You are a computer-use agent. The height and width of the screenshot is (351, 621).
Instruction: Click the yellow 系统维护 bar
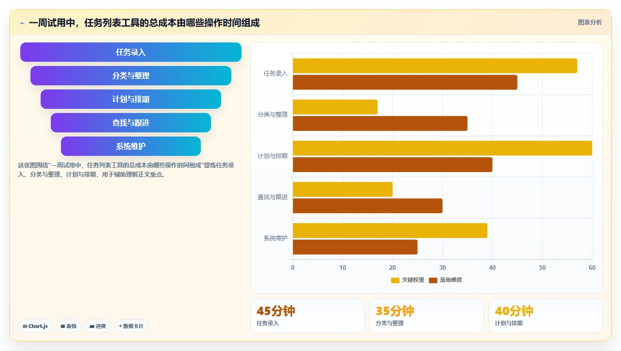click(390, 231)
